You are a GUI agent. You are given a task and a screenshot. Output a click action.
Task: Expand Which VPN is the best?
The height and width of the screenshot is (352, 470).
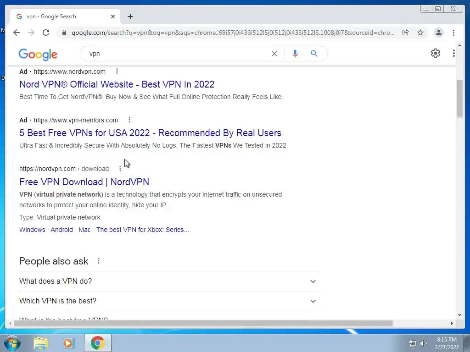[169, 301]
